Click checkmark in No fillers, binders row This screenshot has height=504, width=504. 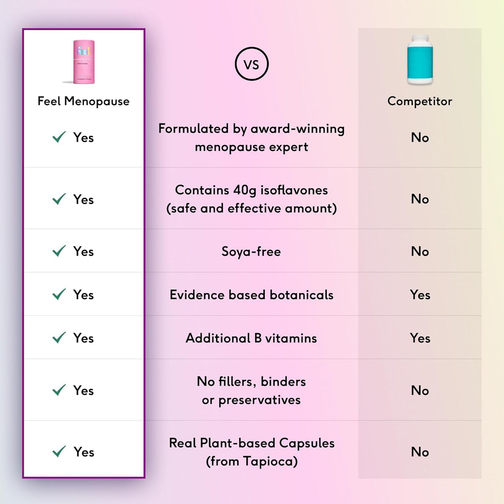tap(59, 390)
